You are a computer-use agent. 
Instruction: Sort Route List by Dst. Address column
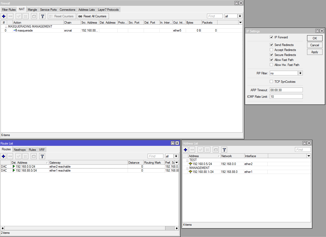[x=30, y=163]
